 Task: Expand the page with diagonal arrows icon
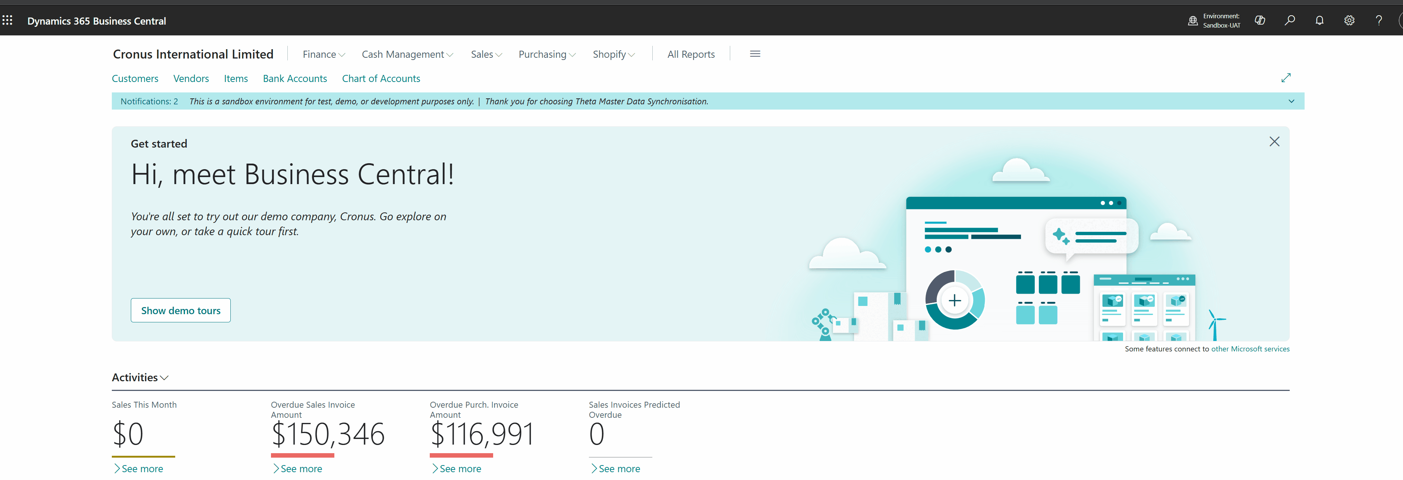(1286, 78)
